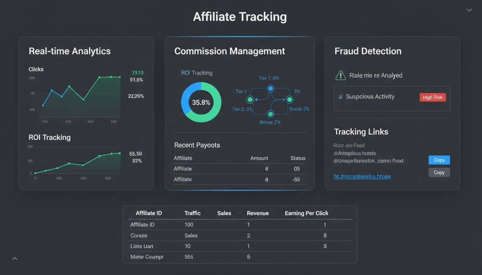This screenshot has width=482, height=275.
Task: Switch to the Real-time Analytics panel
Action: coord(70,51)
